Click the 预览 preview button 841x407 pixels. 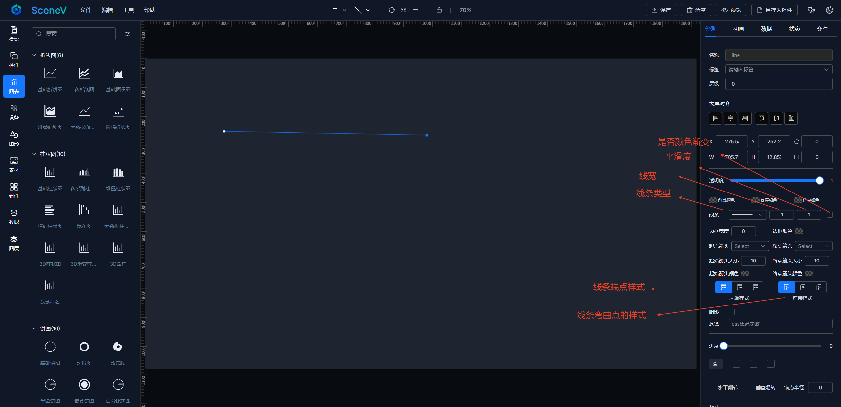click(x=731, y=10)
